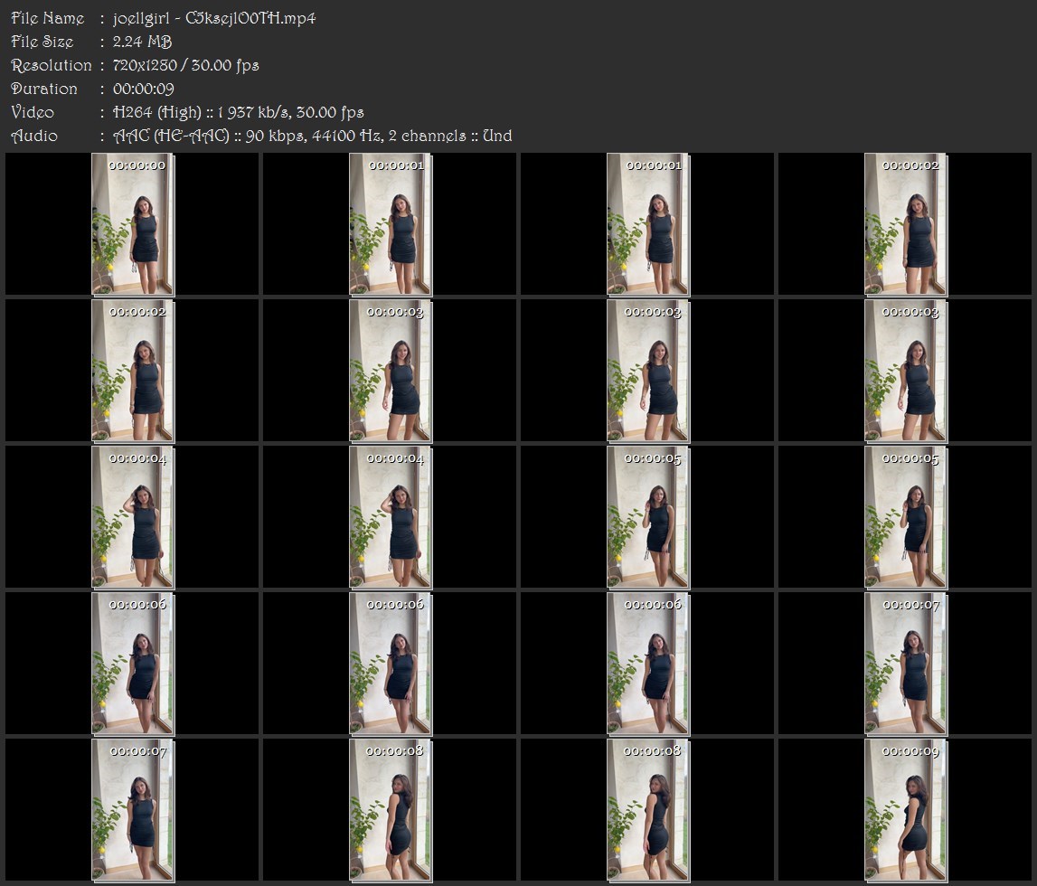This screenshot has width=1037, height=886.
Task: Select the second thumbnail stamped 00:00:01
Action: click(x=648, y=224)
